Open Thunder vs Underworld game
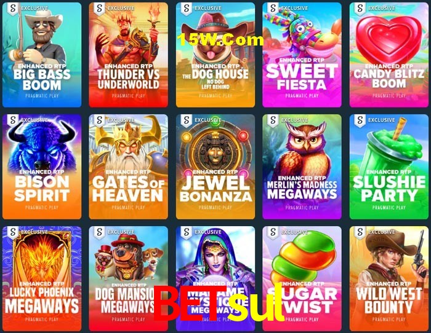This screenshot has height=333, width=431. (x=128, y=55)
